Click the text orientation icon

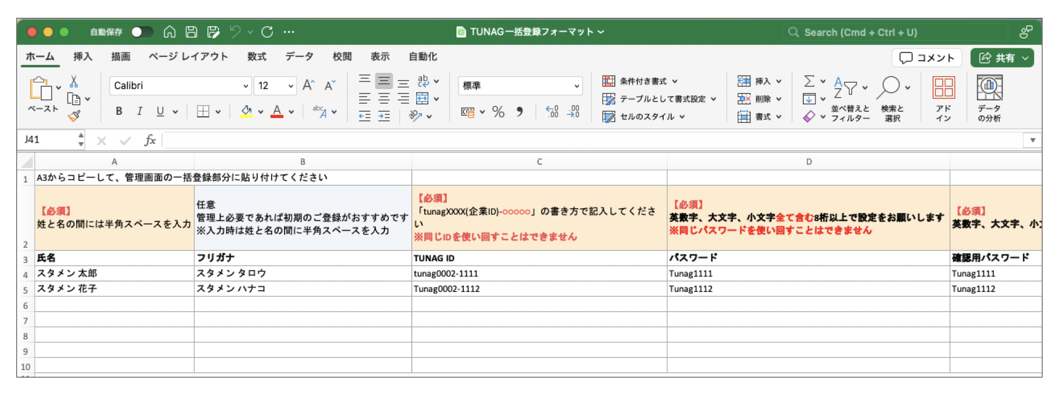(415, 116)
